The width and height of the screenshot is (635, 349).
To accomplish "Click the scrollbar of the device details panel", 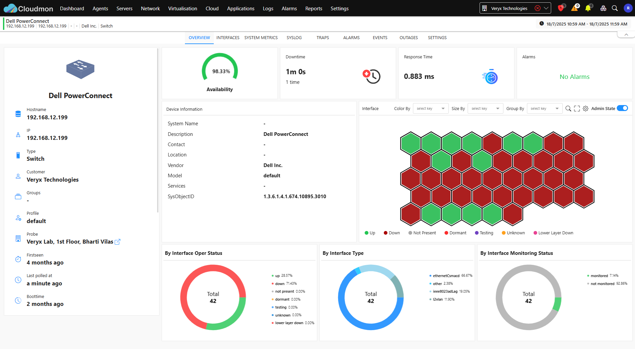I will pos(158,131).
